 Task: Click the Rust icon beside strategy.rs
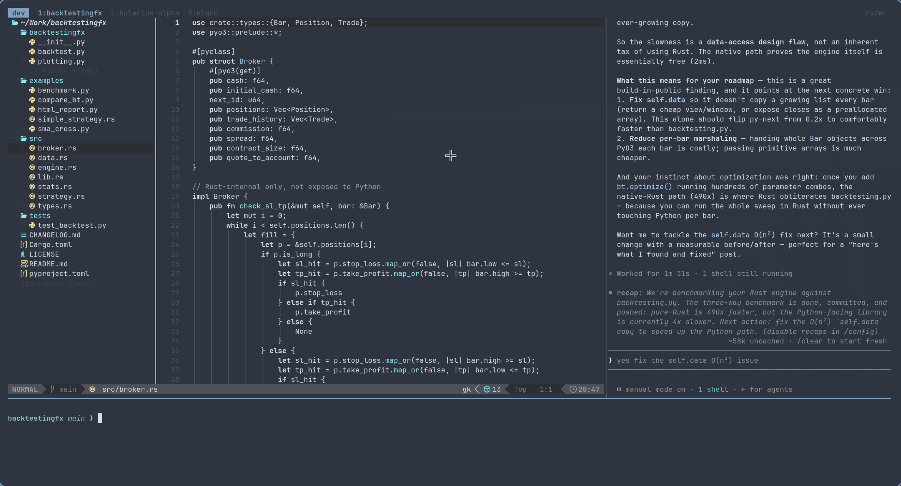point(32,196)
